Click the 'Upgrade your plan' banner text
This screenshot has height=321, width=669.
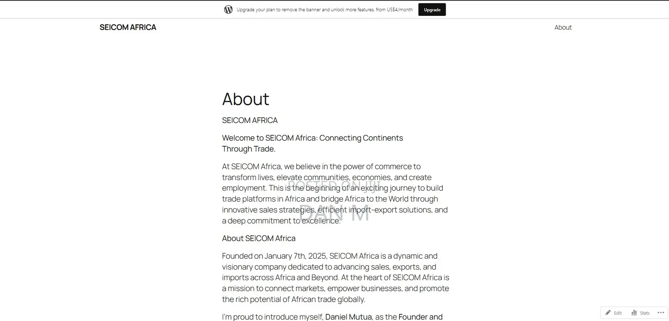tap(324, 10)
